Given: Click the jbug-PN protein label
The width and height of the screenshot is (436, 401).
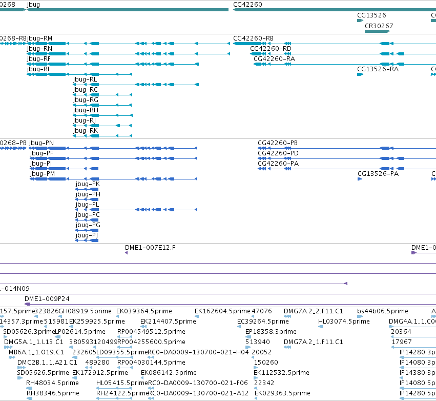Looking at the screenshot, I should click(x=41, y=143).
